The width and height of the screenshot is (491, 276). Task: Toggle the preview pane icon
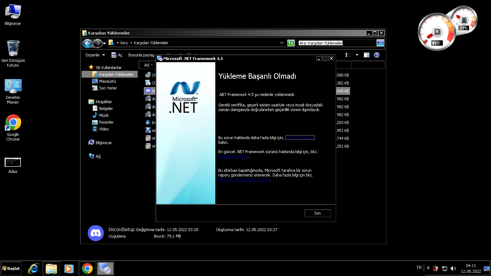click(367, 55)
